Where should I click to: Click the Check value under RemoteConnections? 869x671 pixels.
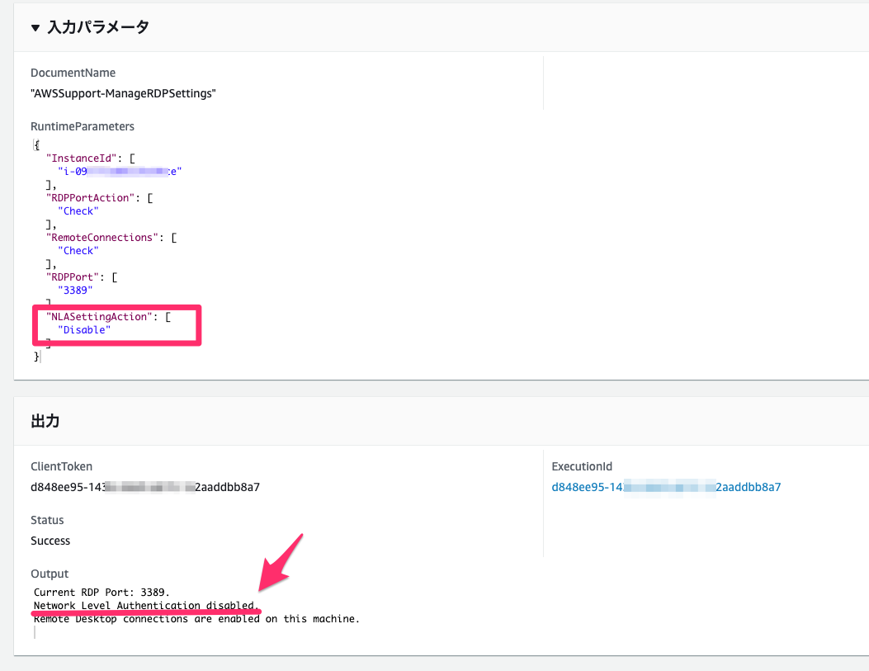click(78, 250)
